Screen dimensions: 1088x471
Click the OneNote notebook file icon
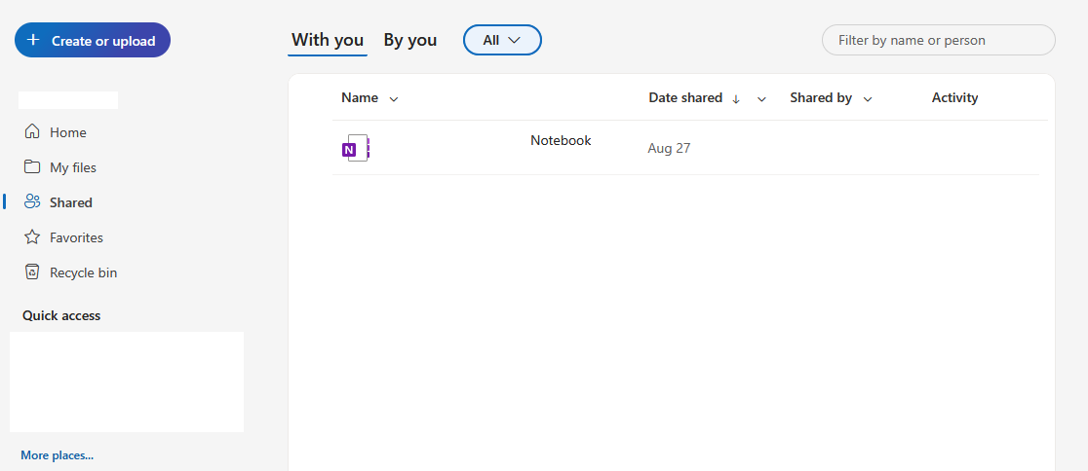click(x=356, y=148)
